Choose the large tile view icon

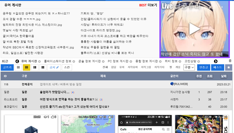43,68
